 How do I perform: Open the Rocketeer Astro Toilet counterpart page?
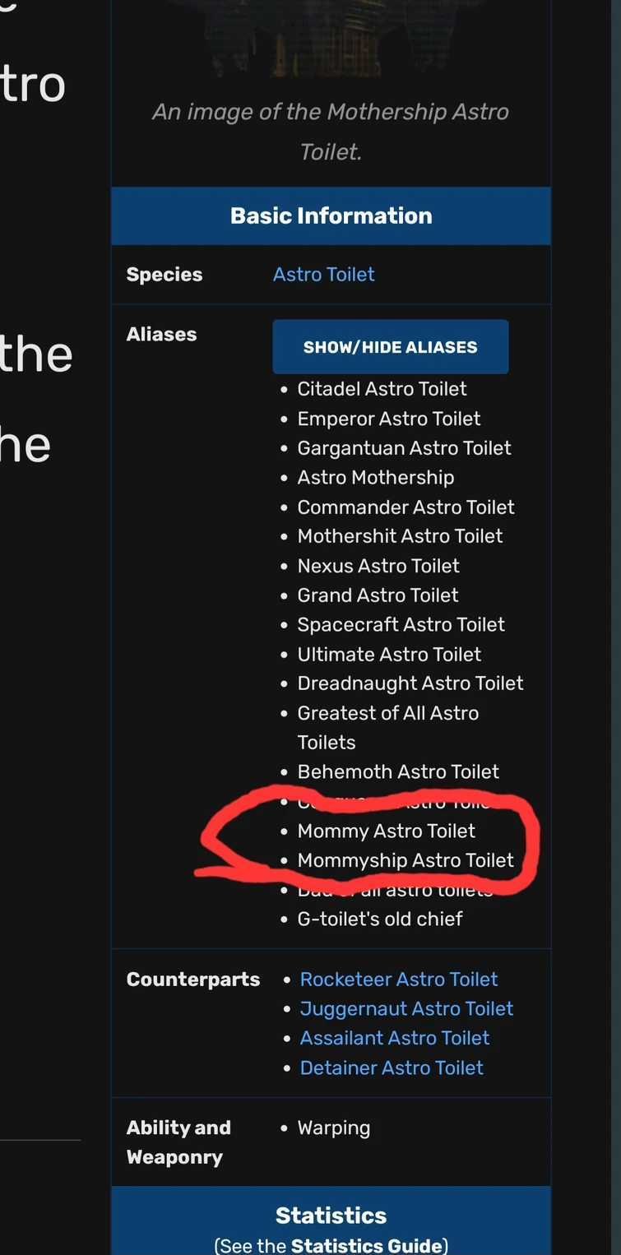coord(398,979)
